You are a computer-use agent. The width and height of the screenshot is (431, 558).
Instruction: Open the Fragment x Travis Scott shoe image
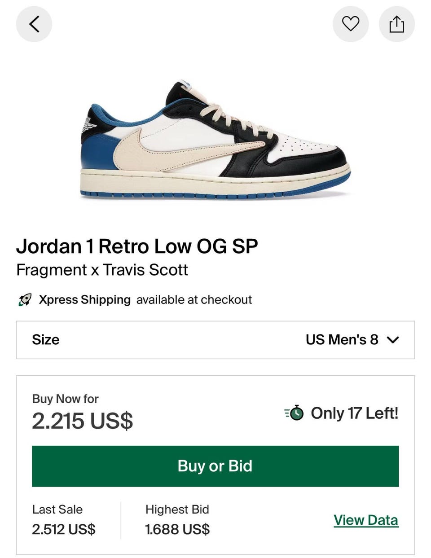[x=215, y=140]
